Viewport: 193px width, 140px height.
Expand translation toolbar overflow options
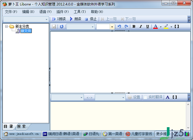pos(189,97)
